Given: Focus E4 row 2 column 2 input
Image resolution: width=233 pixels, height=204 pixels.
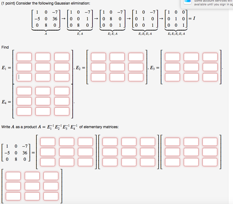Looking at the screenshot, I should [x=43, y=101].
